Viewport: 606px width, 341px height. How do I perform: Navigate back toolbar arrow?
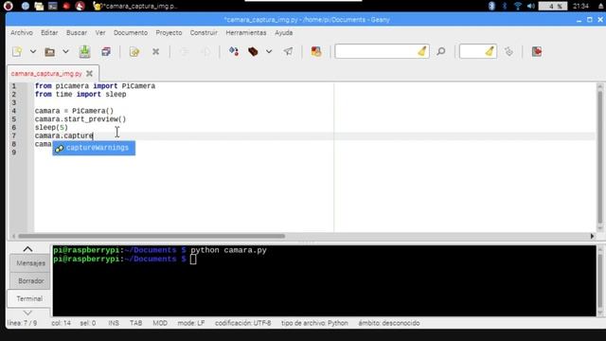point(185,51)
